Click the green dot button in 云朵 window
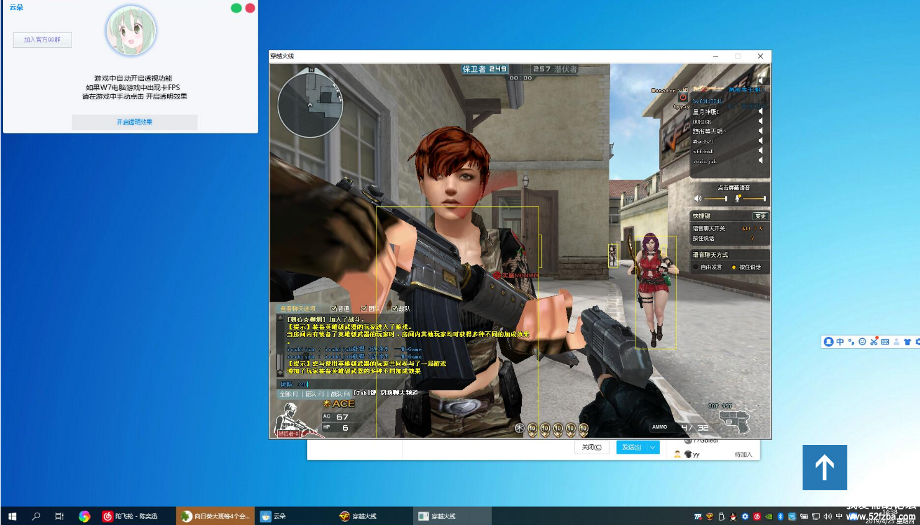Image resolution: width=920 pixels, height=525 pixels. (x=236, y=8)
